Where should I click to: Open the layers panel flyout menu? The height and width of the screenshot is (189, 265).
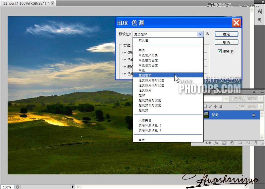[261, 92]
